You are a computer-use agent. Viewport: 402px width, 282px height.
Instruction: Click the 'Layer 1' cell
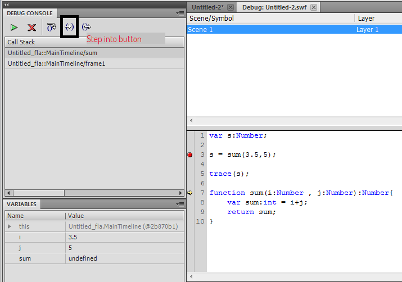click(367, 29)
